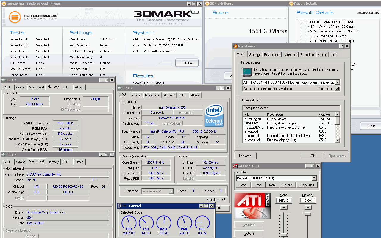Click the Details... button in 3DMark03
Screen dimensions: 381x238
(x=187, y=63)
